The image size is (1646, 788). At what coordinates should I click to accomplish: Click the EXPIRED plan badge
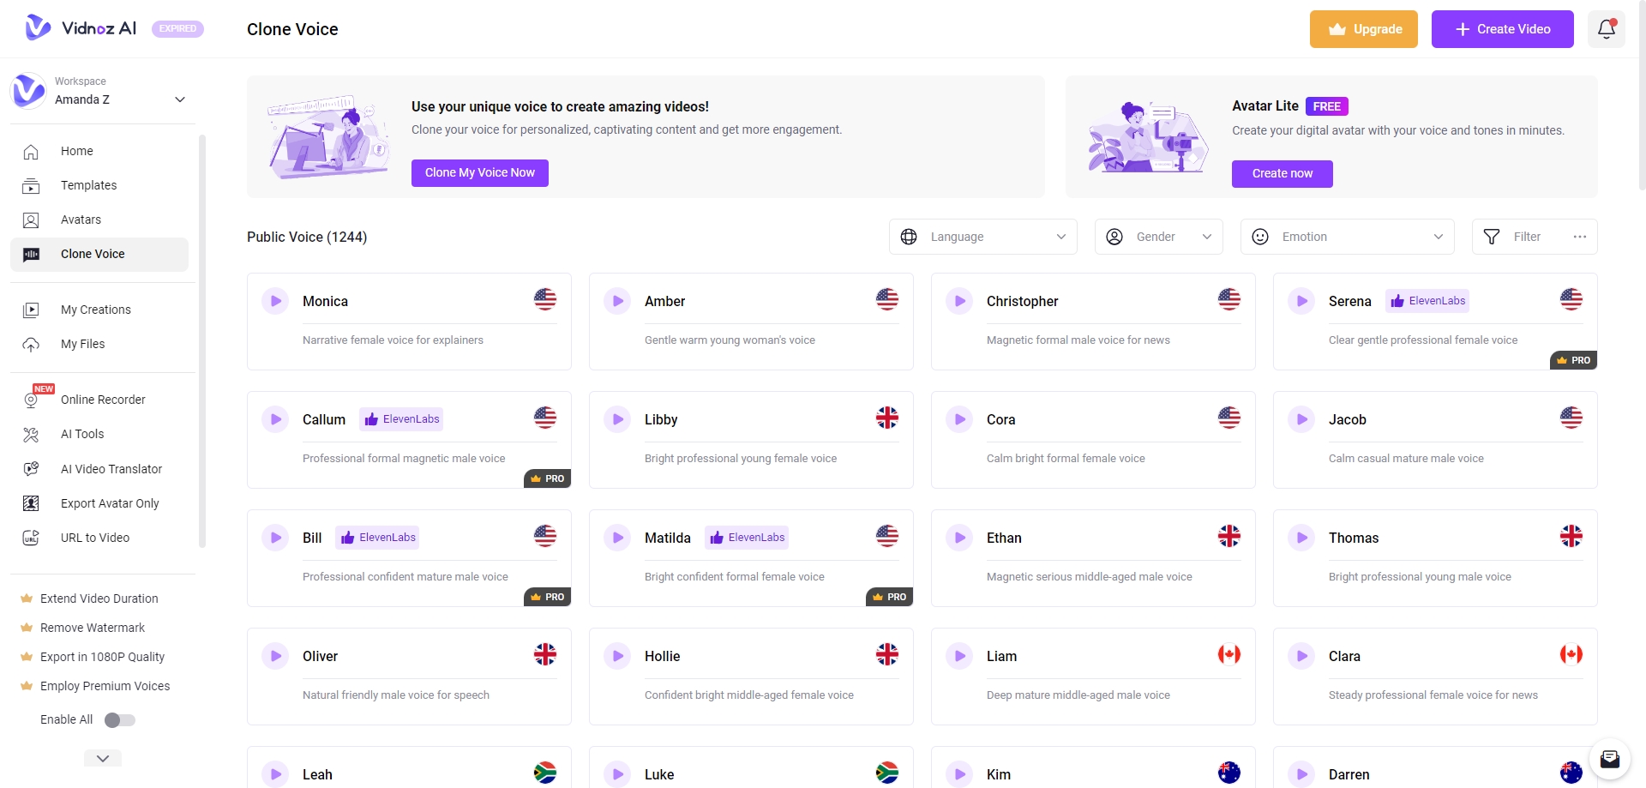tap(178, 29)
